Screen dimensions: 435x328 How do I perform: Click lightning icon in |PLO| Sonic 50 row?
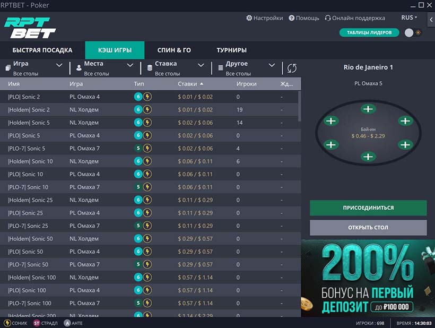tap(147, 252)
